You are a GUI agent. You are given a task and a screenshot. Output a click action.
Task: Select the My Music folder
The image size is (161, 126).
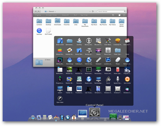(94, 22)
